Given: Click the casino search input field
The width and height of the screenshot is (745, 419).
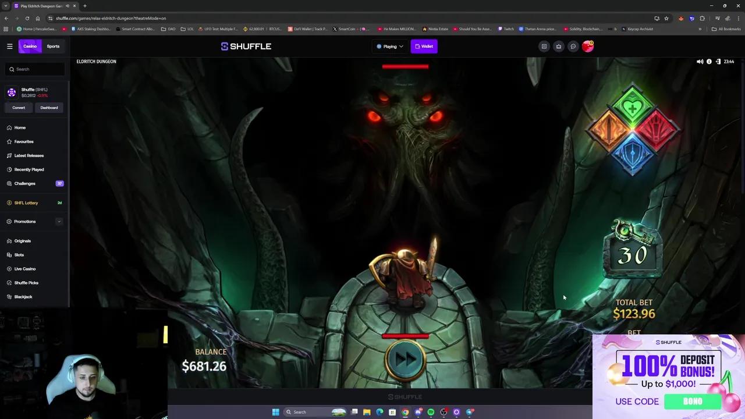Looking at the screenshot, I should [x=35, y=69].
